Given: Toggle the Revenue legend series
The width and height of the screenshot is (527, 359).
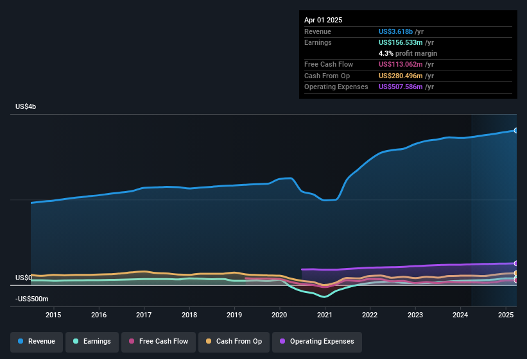Looking at the screenshot, I should pyautogui.click(x=37, y=342).
